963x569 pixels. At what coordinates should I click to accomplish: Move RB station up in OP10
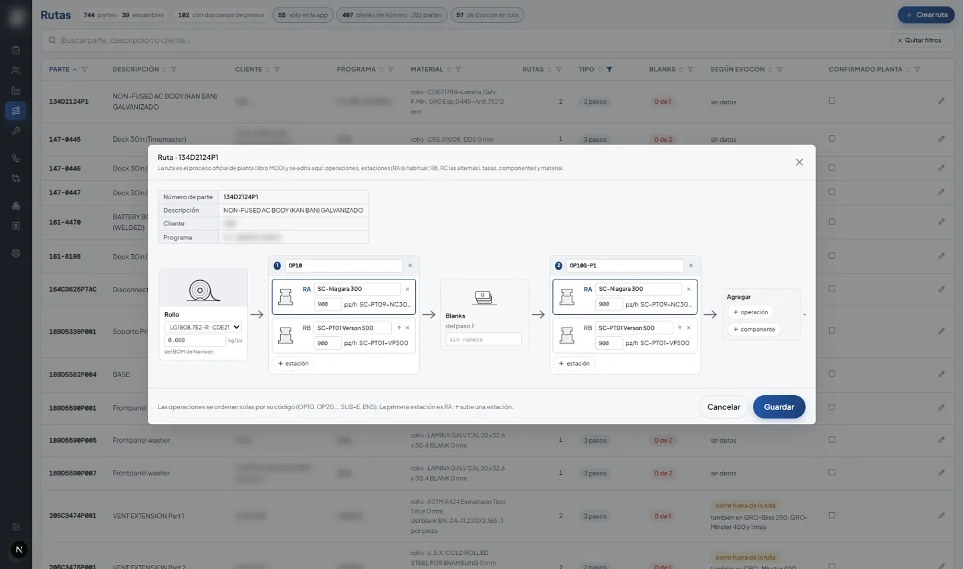pyautogui.click(x=399, y=328)
